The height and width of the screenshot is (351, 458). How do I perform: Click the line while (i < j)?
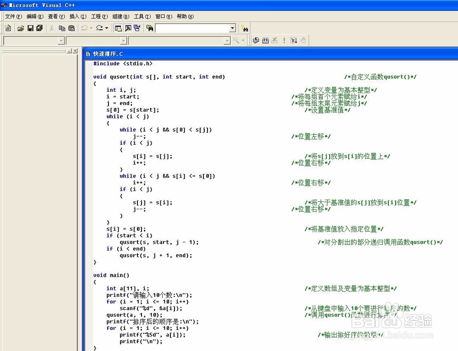[128, 117]
